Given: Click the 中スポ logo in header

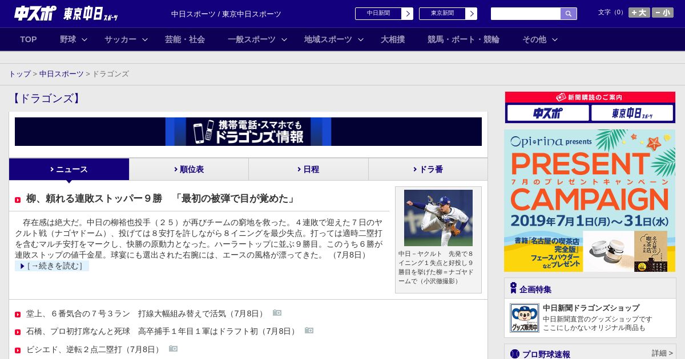Looking at the screenshot, I should point(35,13).
